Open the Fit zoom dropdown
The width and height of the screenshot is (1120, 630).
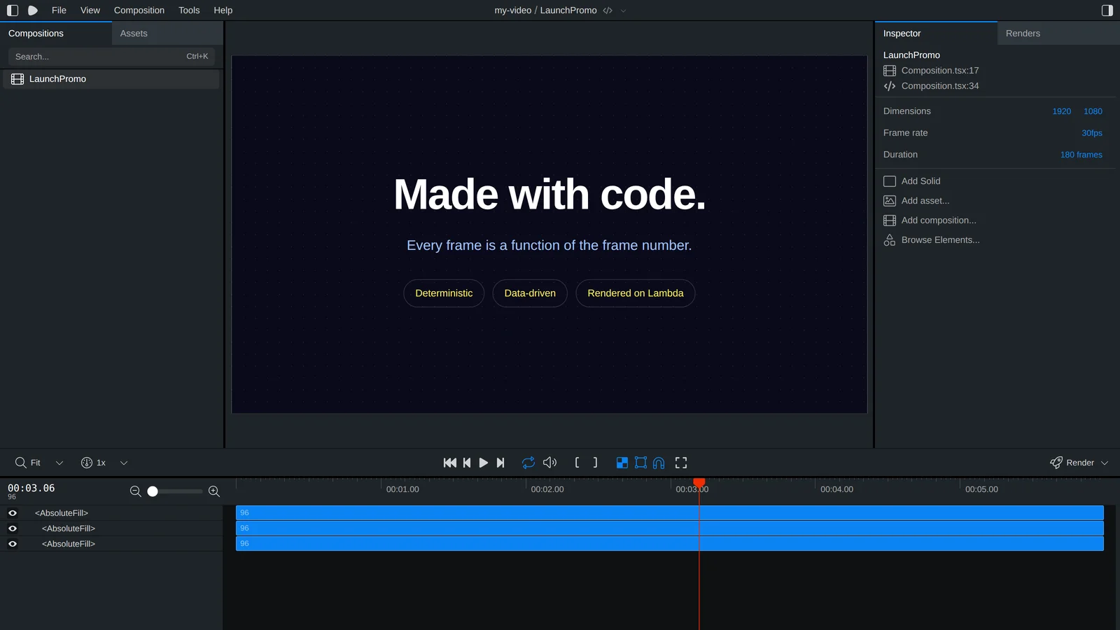pyautogui.click(x=59, y=463)
